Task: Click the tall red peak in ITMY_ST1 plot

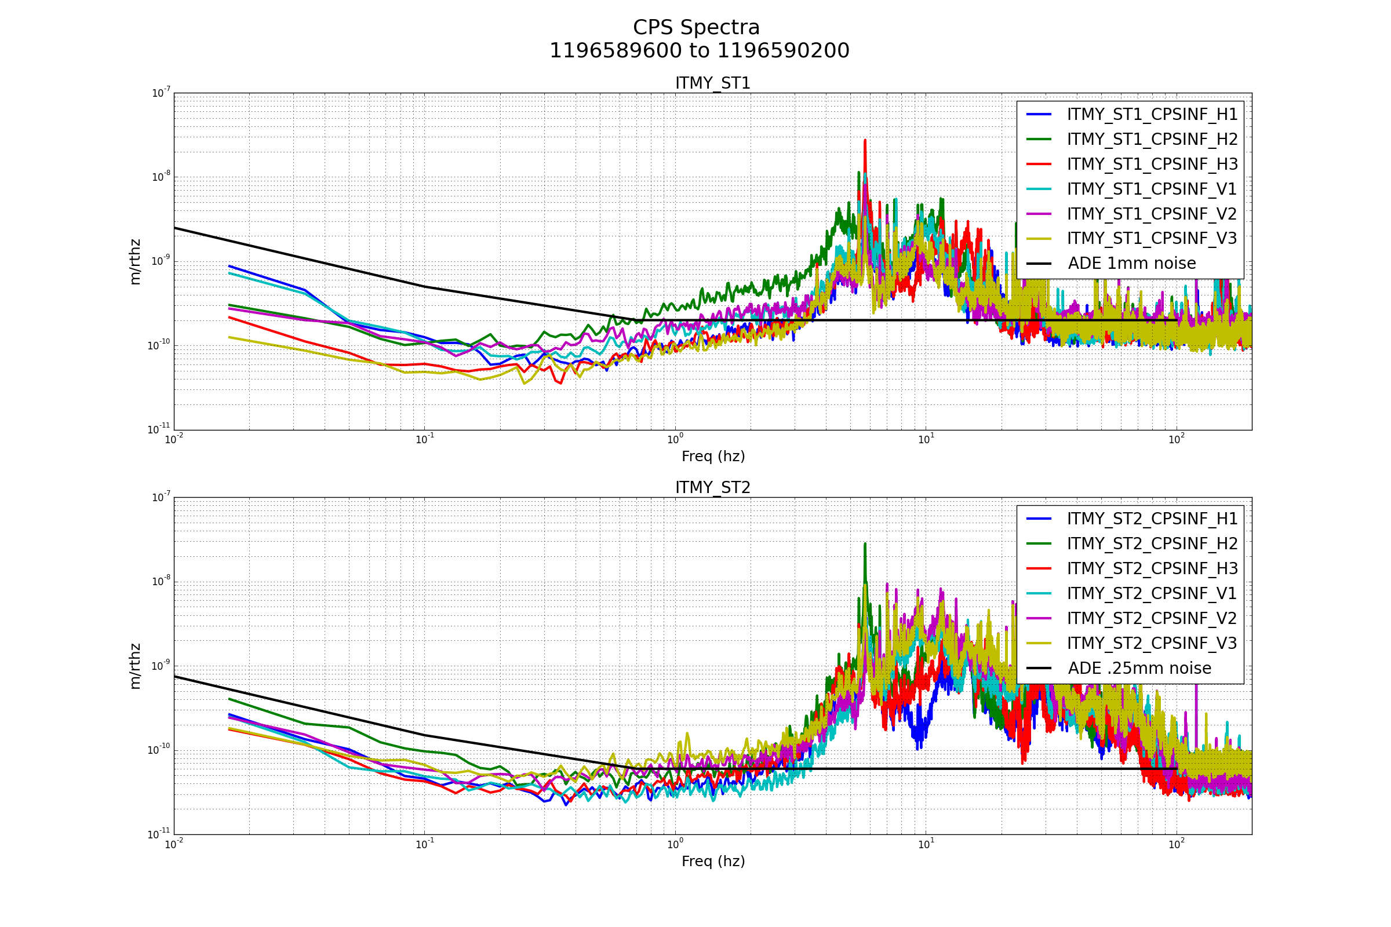Action: click(x=865, y=149)
